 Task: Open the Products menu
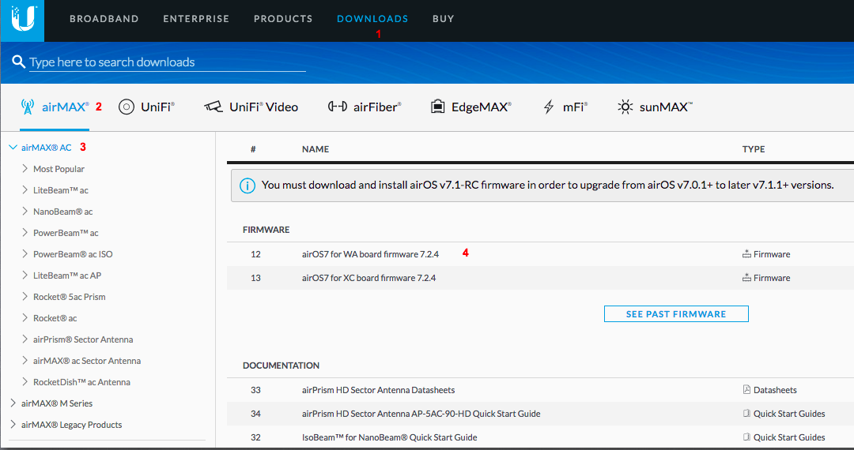[283, 19]
